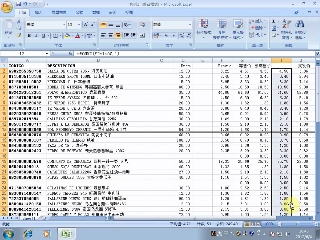
Task: Open the text orientation tool
Action: 127,25
